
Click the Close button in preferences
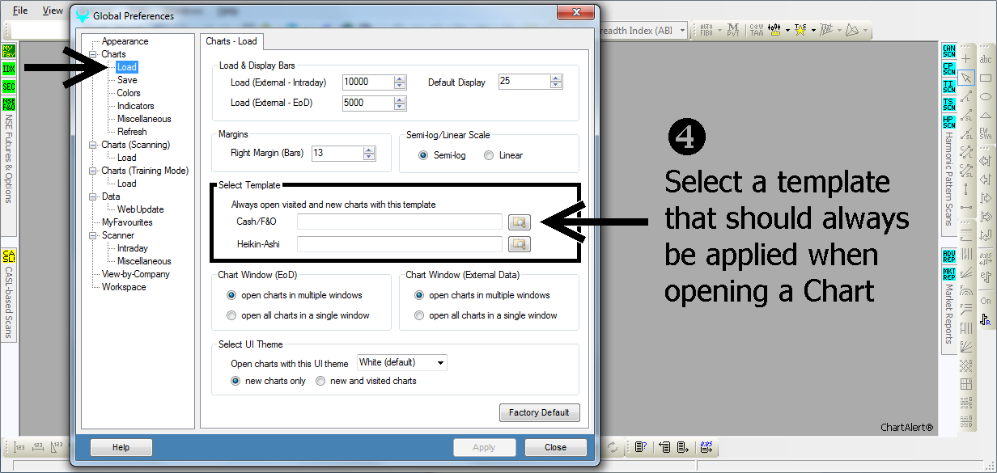(556, 447)
